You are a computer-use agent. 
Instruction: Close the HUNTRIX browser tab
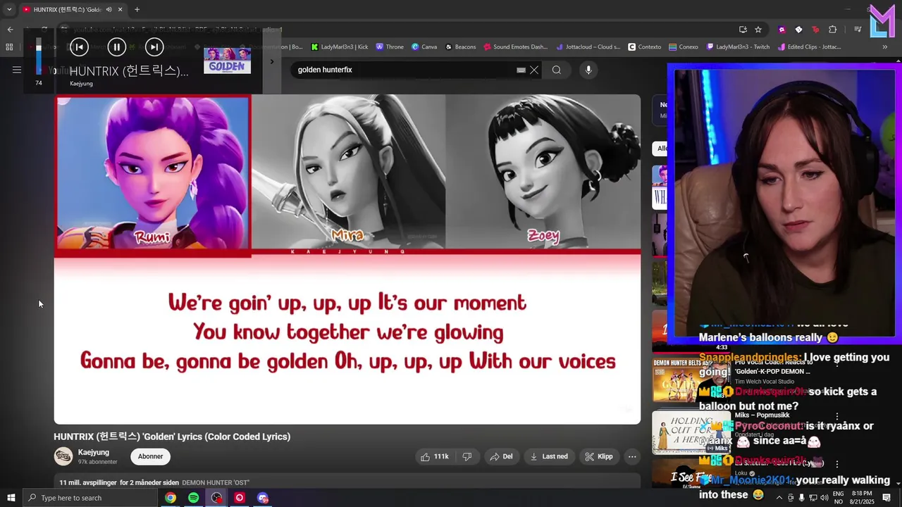tap(120, 9)
